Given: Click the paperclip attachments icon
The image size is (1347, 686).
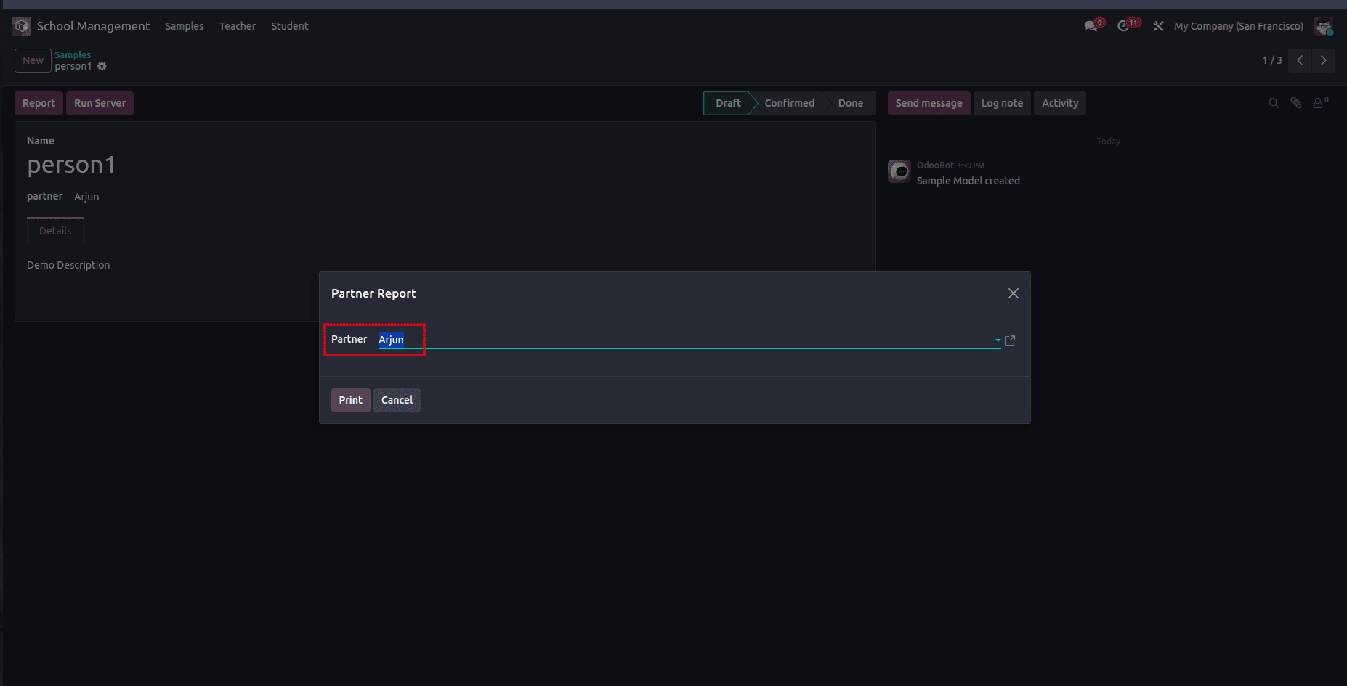Looking at the screenshot, I should click(x=1296, y=102).
